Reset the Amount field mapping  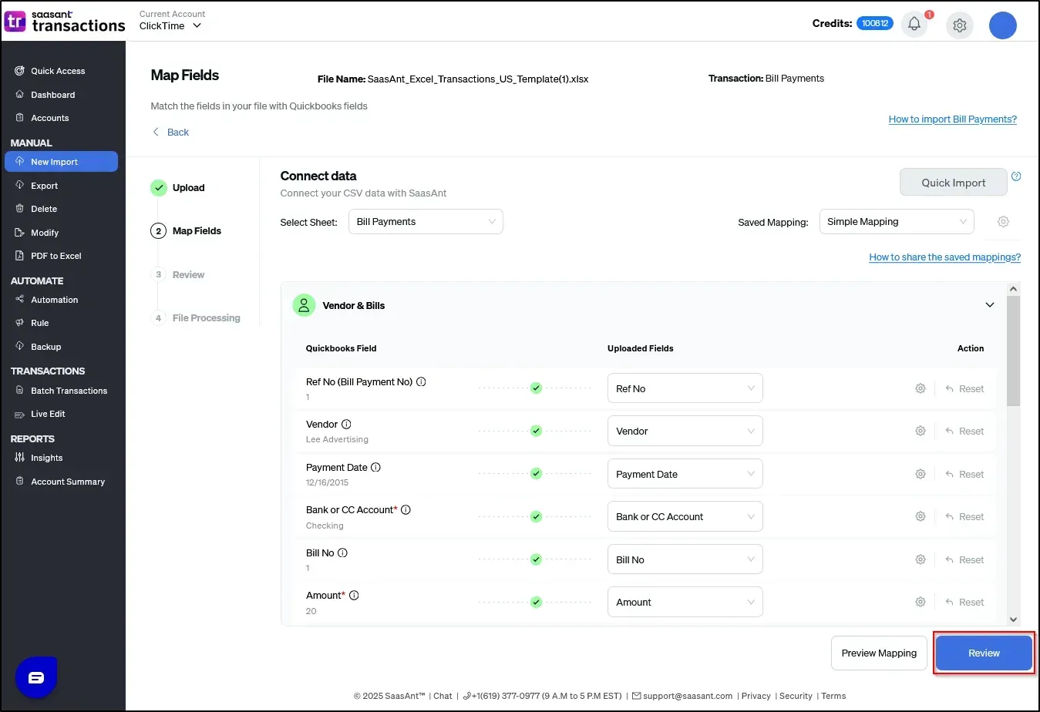(x=964, y=603)
